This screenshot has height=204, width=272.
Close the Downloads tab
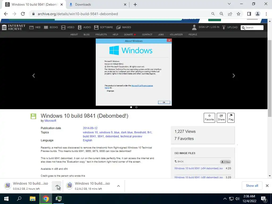pyautogui.click(x=125, y=5)
